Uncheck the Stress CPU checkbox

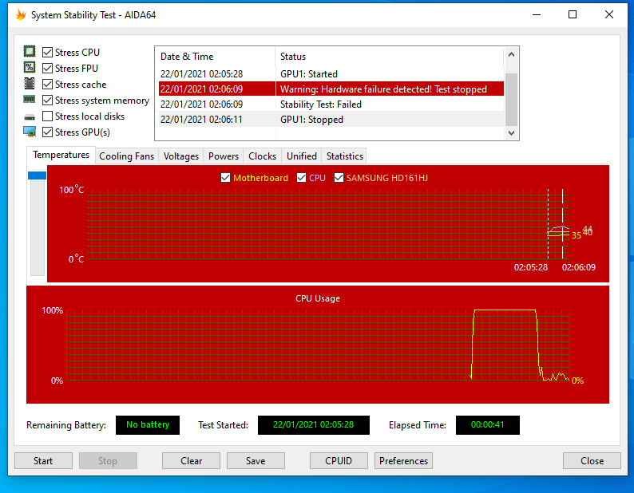pos(47,52)
